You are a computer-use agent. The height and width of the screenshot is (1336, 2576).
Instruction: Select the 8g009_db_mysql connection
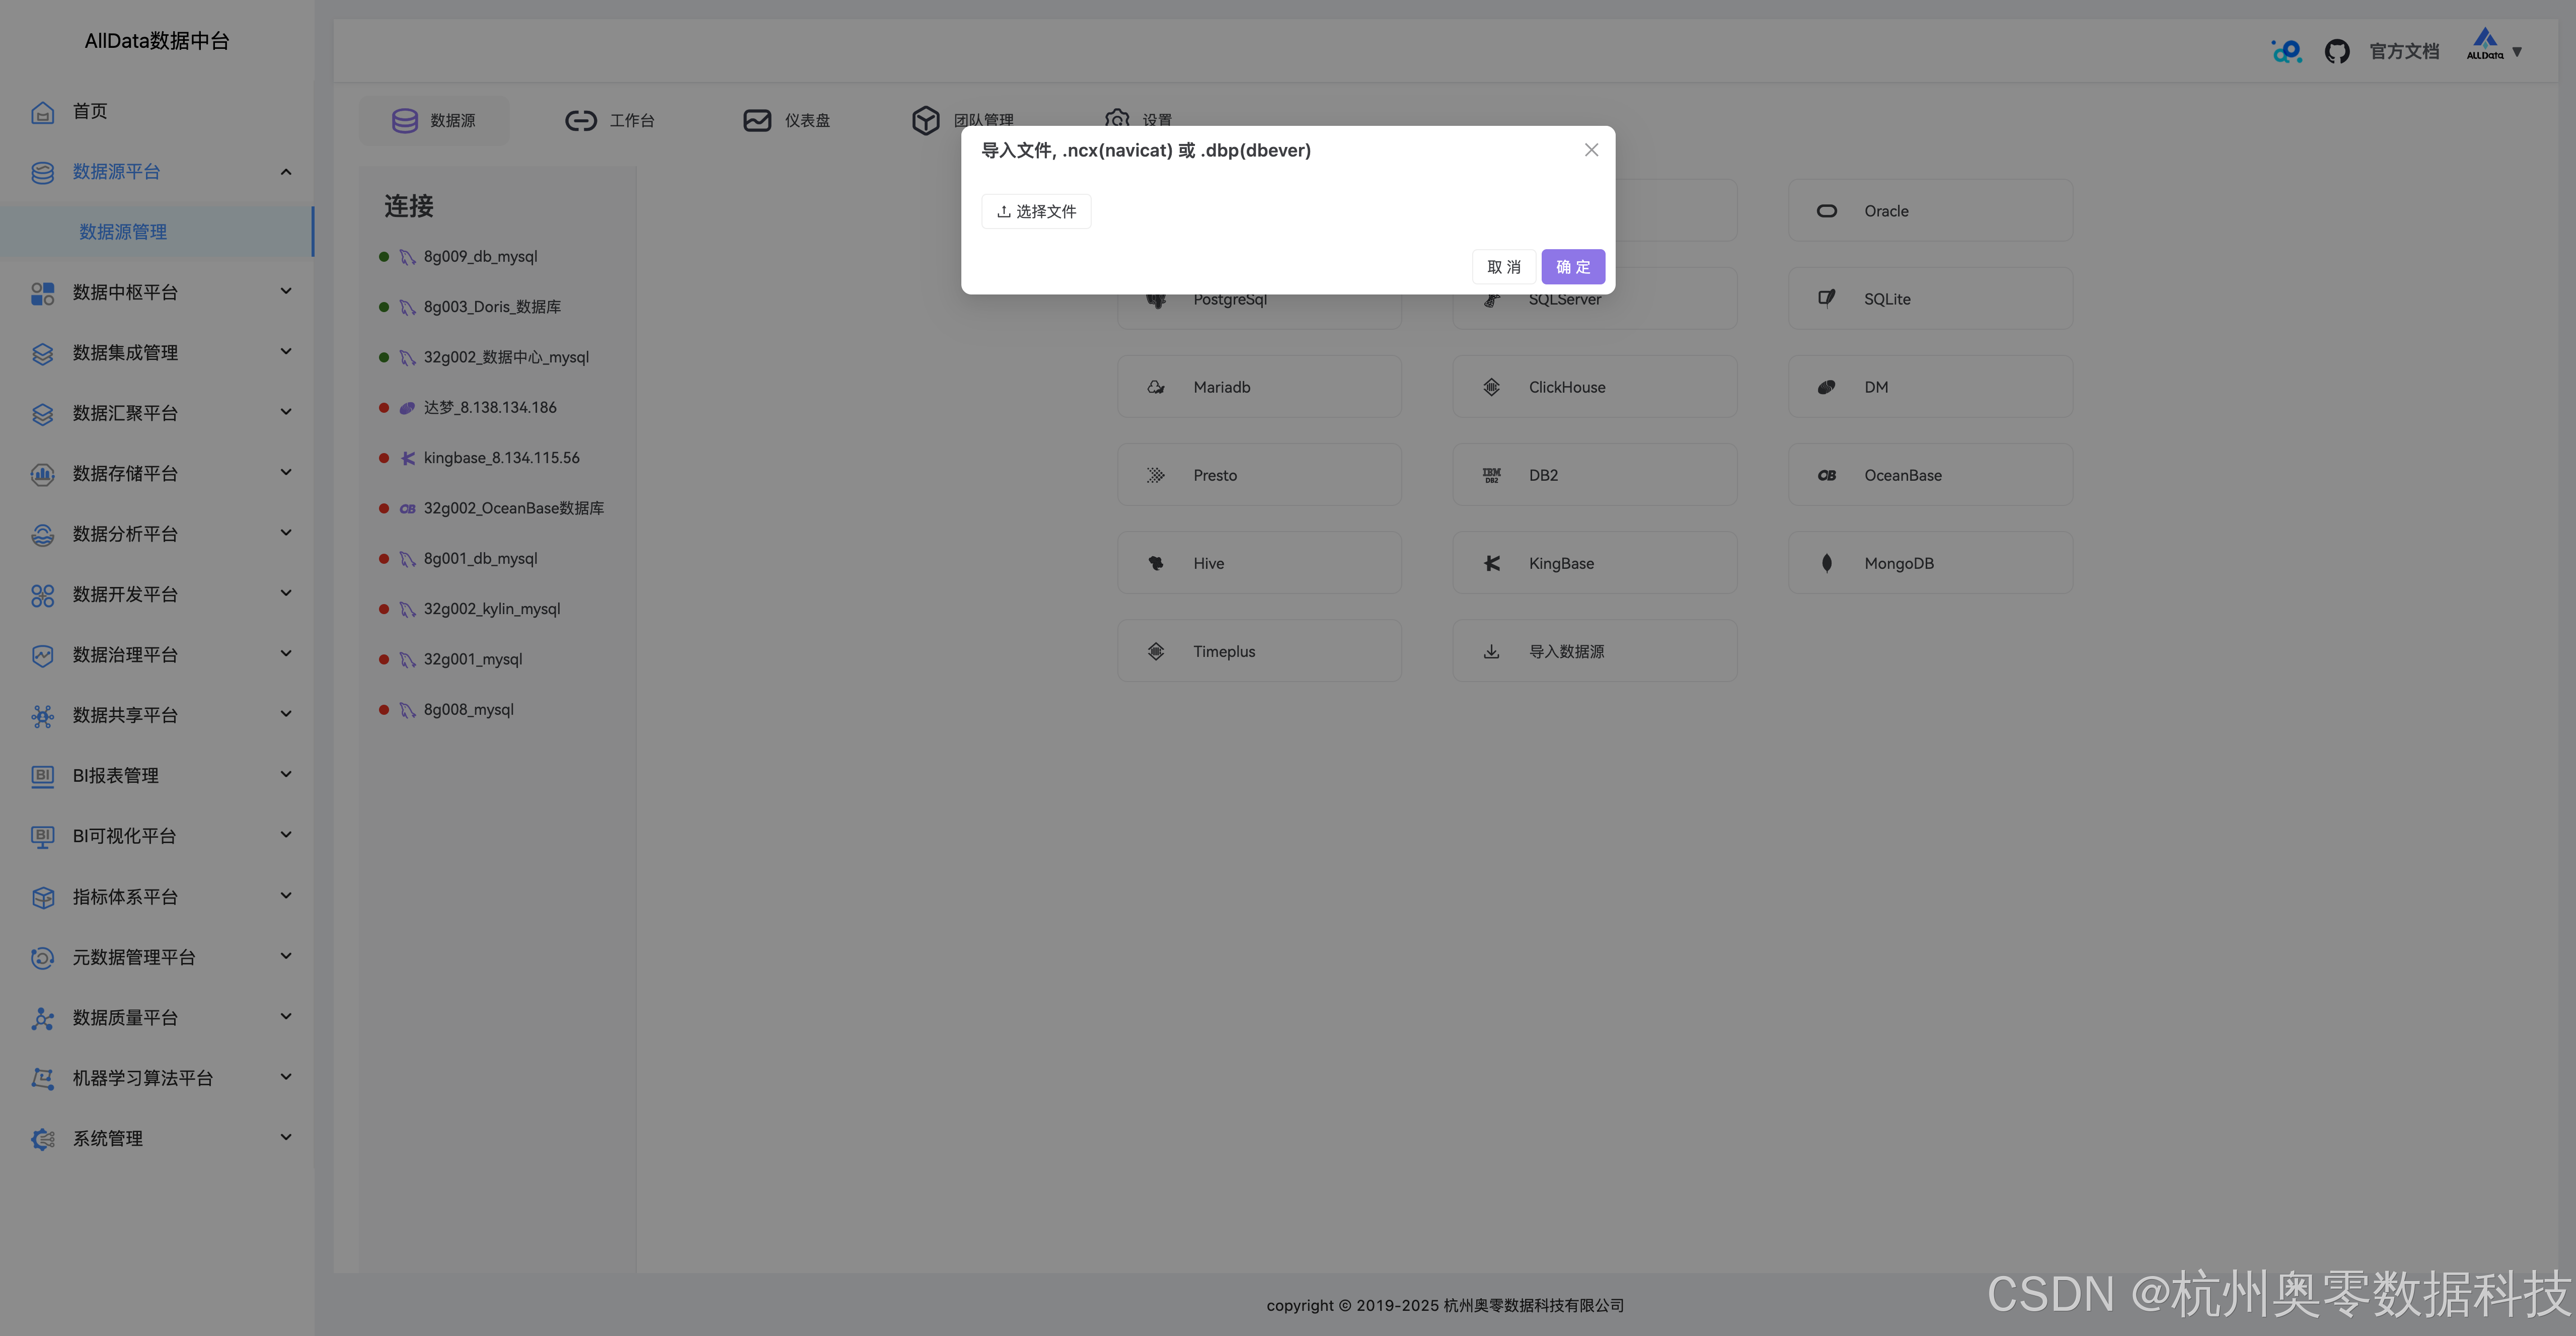pyautogui.click(x=480, y=257)
